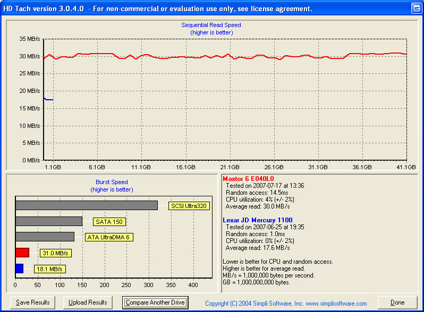
Task: Click CPU utilization: 0% (+/- 2%)
Action: (260, 241)
